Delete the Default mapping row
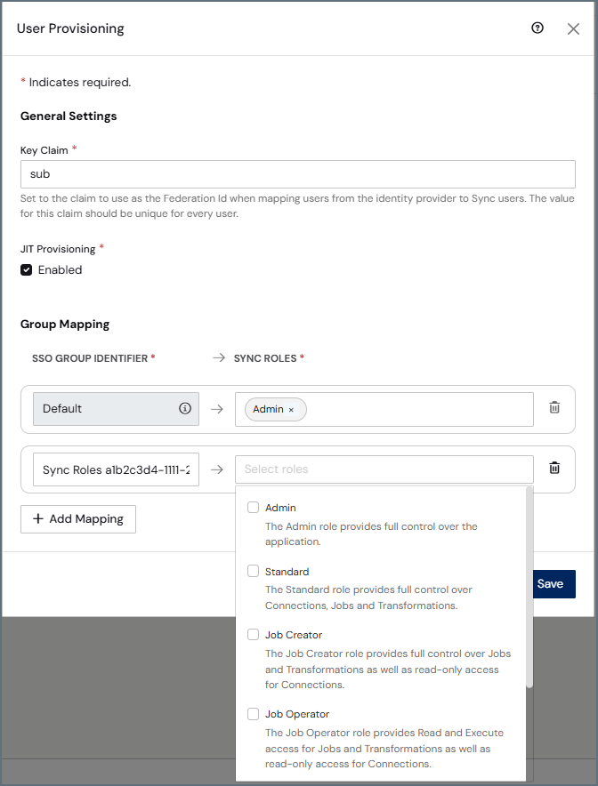Viewport: 598px width, 786px height. pos(554,407)
